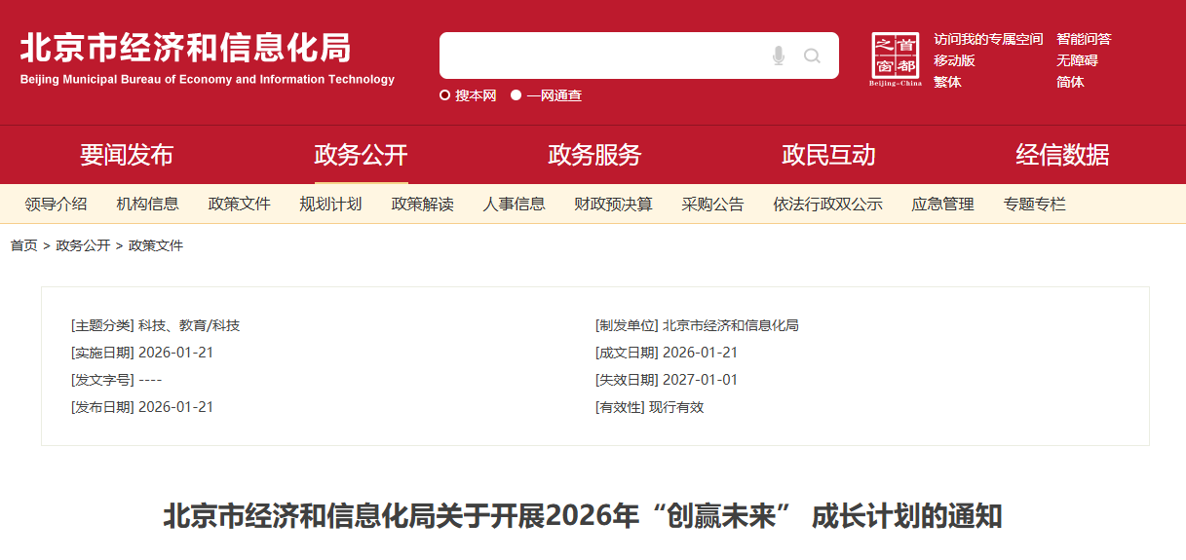The height and width of the screenshot is (560, 1186).
Task: Click 首页 in the breadcrumb
Action: (x=24, y=245)
